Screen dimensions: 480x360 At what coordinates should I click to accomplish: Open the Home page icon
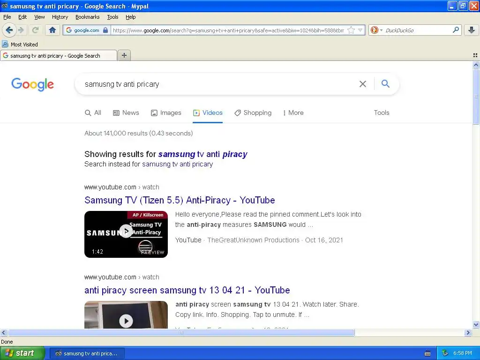click(x=52, y=30)
